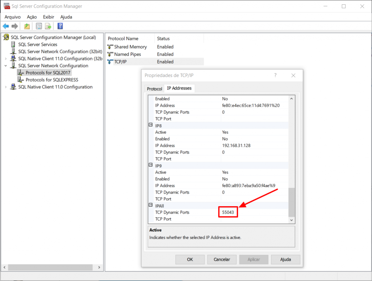Screen dimensions: 372x281
Task: Click the property list vertical scrollbar thumb
Action: (292, 202)
